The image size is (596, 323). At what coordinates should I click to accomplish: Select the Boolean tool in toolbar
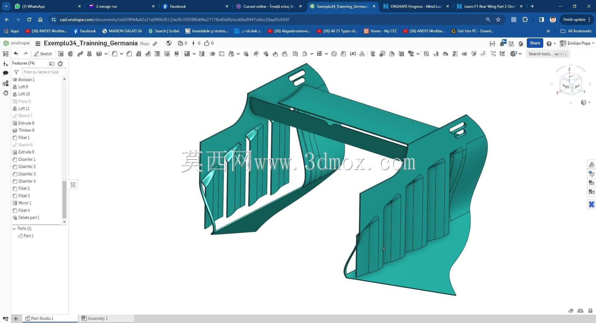click(212, 54)
